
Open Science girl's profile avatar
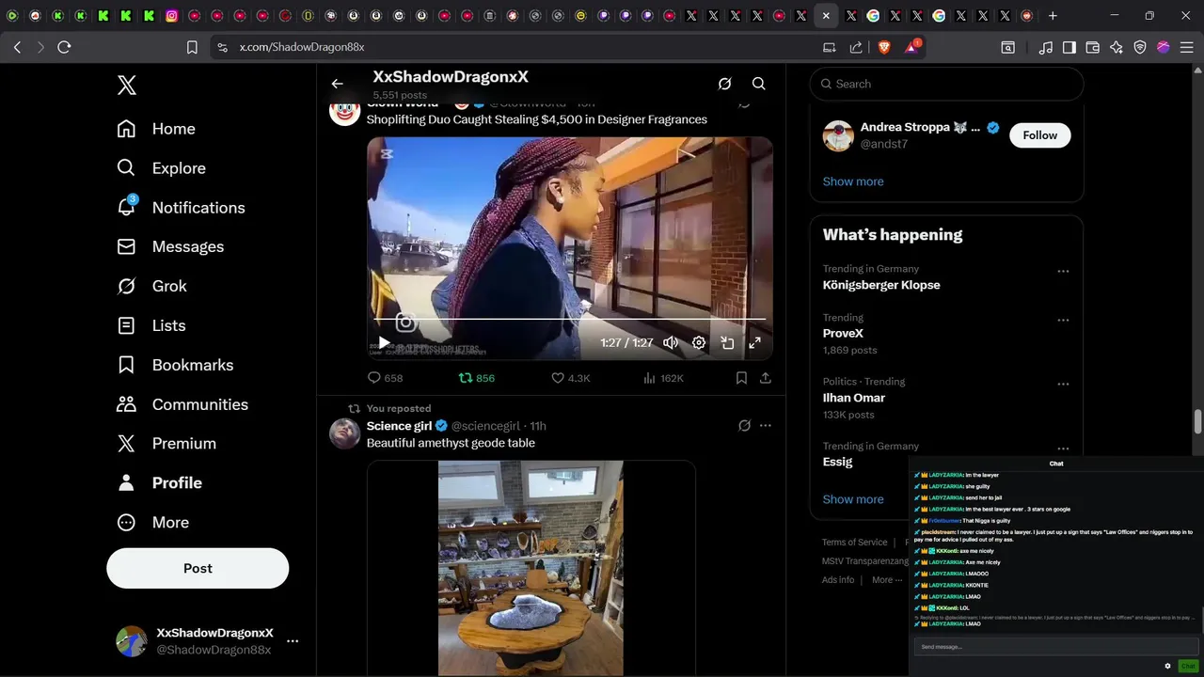click(x=344, y=433)
